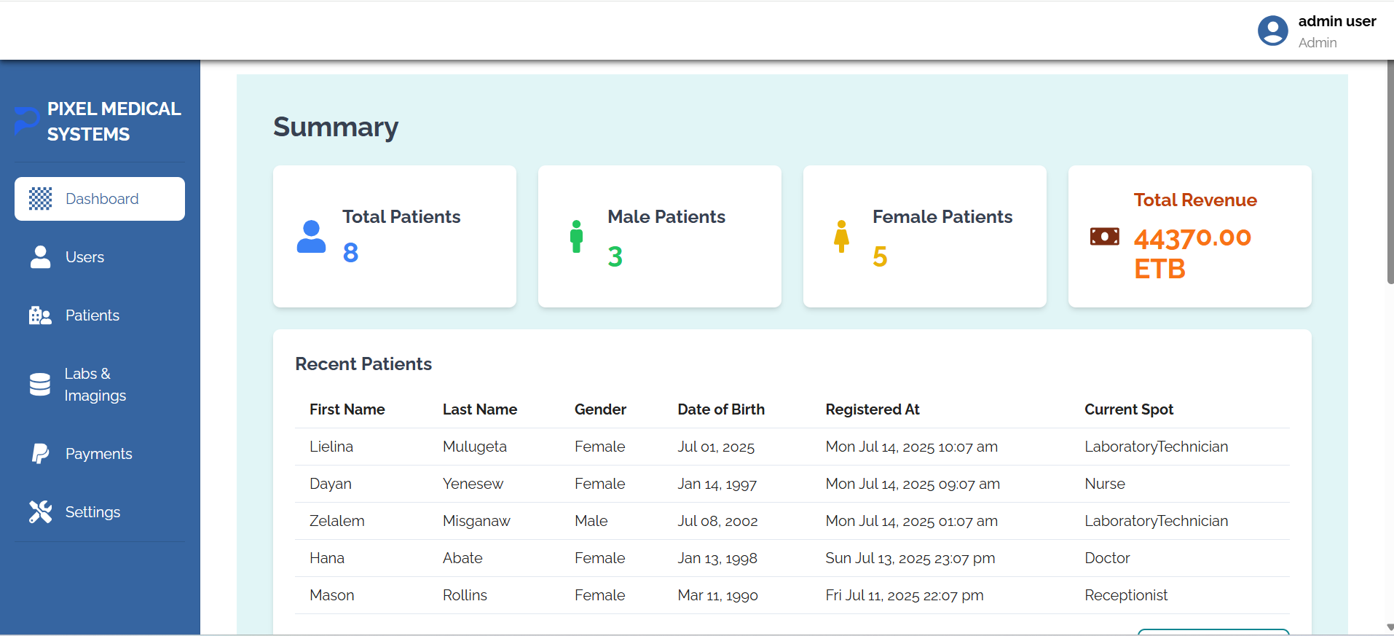Click the First Name column header
Viewport: 1394px width, 636px height.
coord(347,409)
